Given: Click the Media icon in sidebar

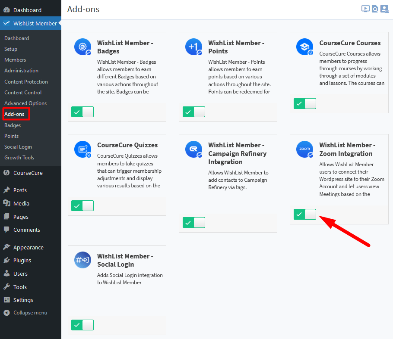Looking at the screenshot, I should click(7, 203).
